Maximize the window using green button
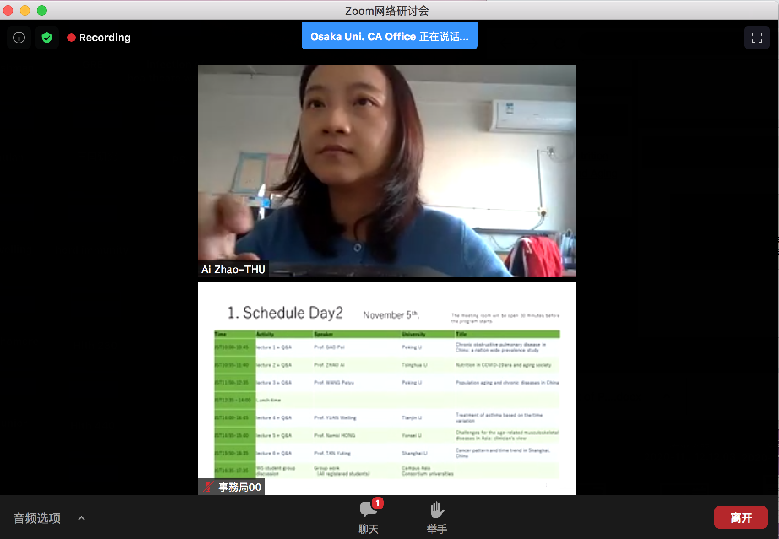 tap(42, 11)
